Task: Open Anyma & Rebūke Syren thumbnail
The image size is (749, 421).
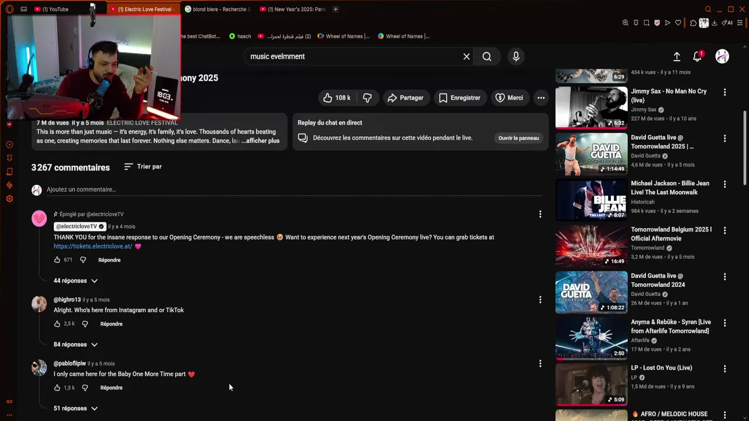Action: coord(591,339)
